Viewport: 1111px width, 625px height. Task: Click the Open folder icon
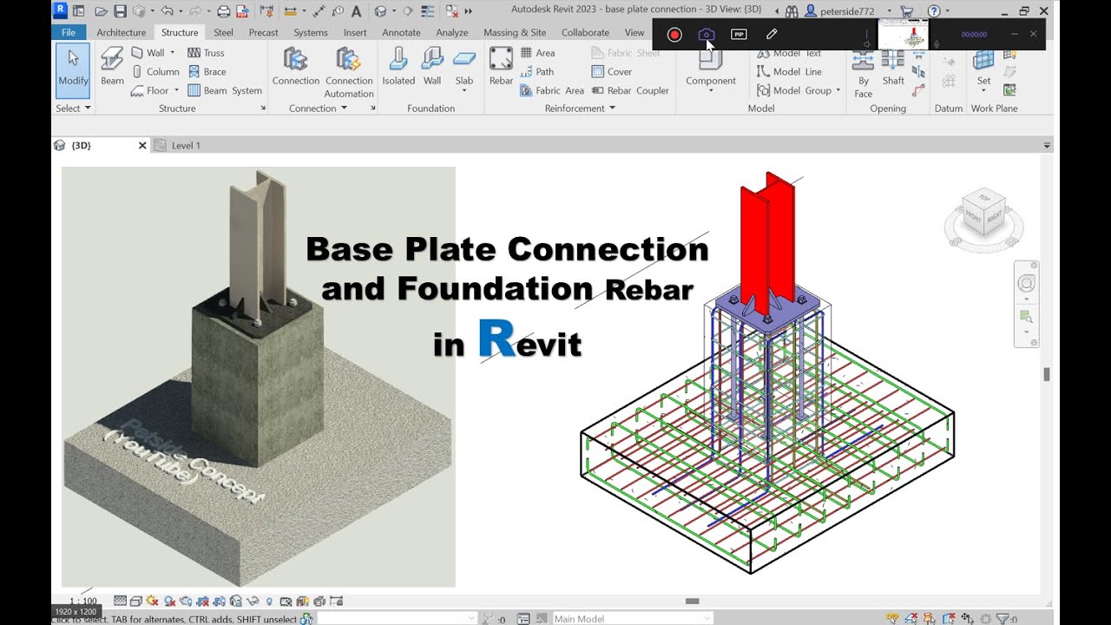click(x=101, y=11)
